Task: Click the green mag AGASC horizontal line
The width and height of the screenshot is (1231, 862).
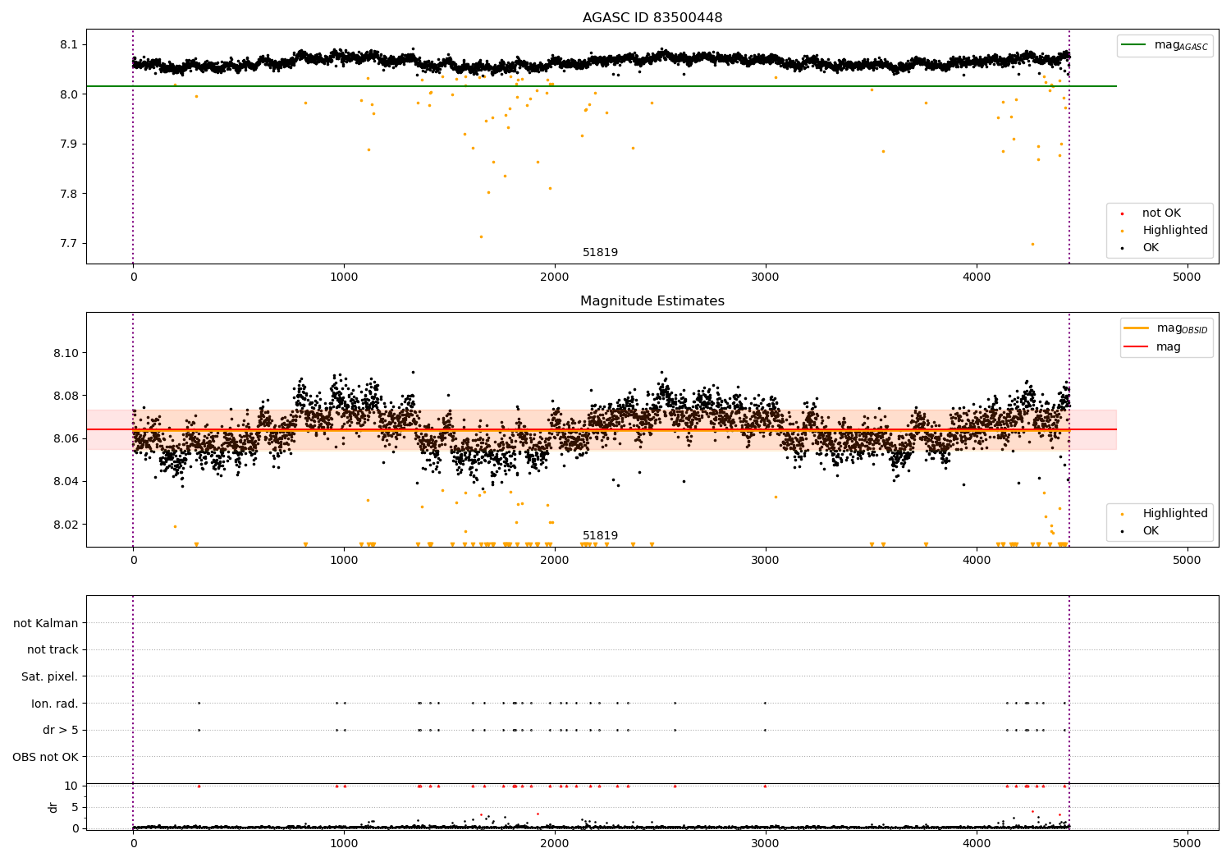Action: click(602, 86)
